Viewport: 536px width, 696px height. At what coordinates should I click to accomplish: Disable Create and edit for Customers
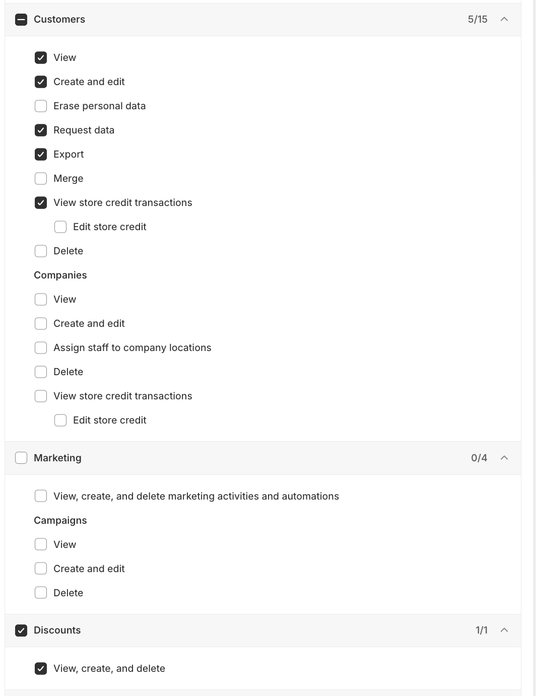(x=40, y=82)
